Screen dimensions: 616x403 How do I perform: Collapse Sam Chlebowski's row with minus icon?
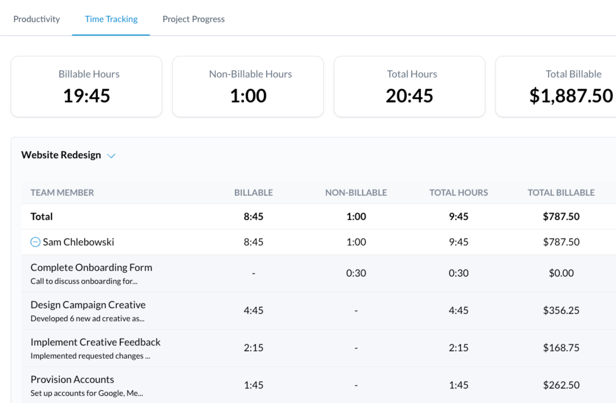[x=35, y=242]
